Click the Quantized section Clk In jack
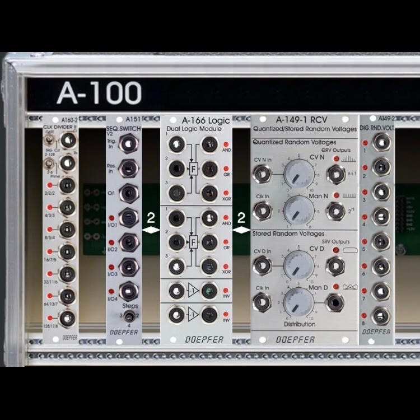Screen dimensions: 420x420 262,211
